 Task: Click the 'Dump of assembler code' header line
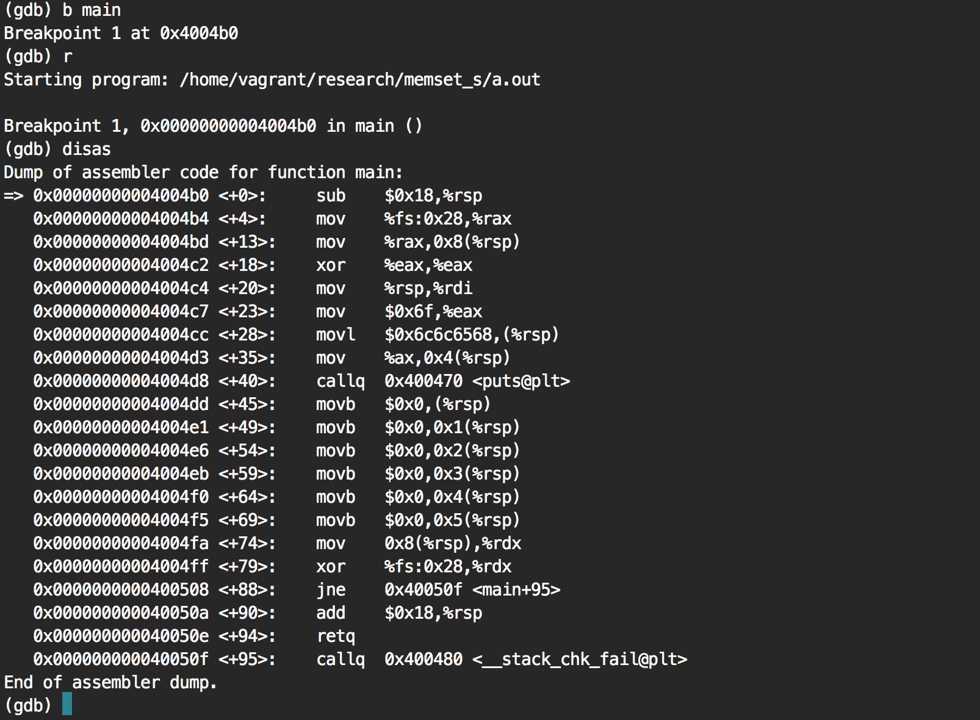(x=203, y=173)
